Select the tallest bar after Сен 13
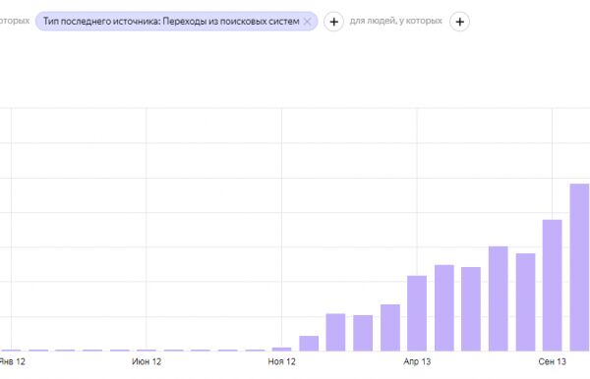Screen dimensions: 590x379 pos(579,267)
